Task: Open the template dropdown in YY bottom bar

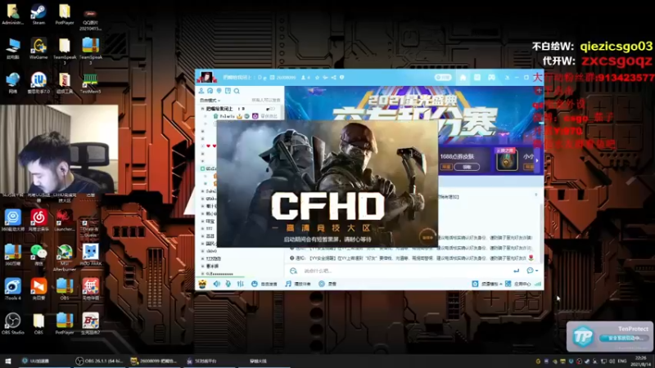Action: pyautogui.click(x=487, y=284)
